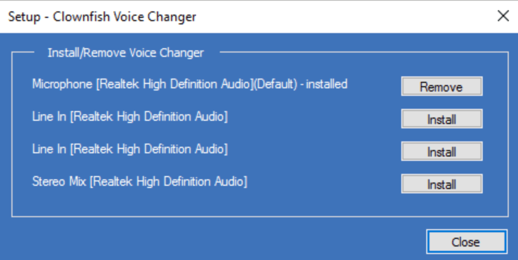
Task: Click the first Line In device label
Action: click(x=130, y=116)
